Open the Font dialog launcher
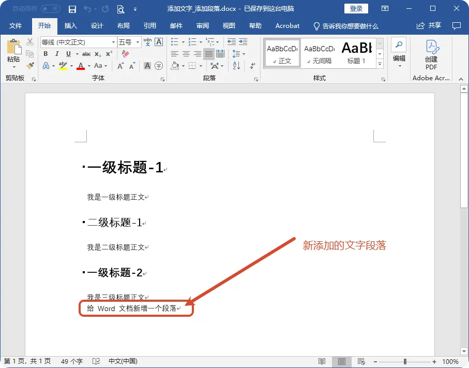The width and height of the screenshot is (469, 368). pyautogui.click(x=162, y=79)
